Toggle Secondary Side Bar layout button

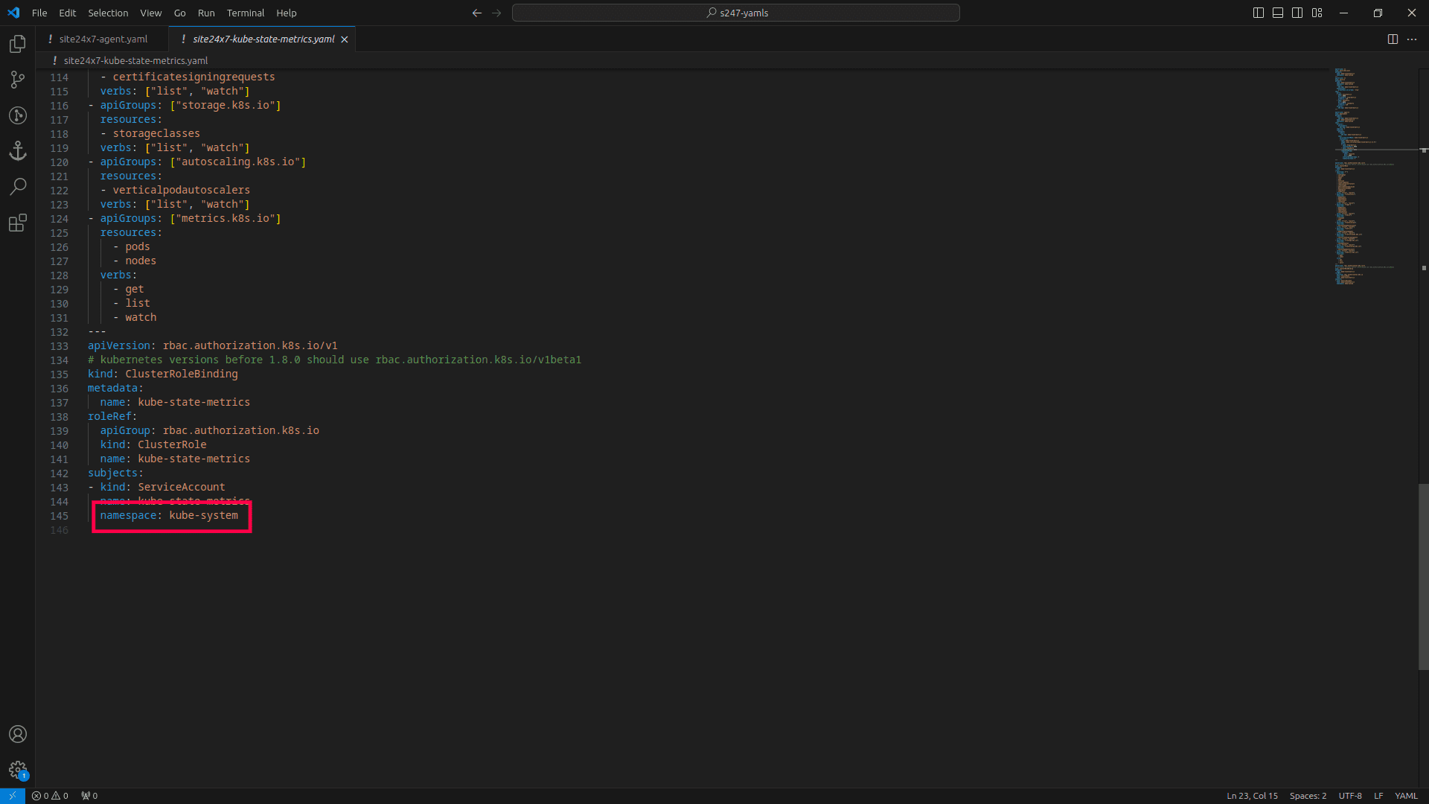tap(1297, 13)
